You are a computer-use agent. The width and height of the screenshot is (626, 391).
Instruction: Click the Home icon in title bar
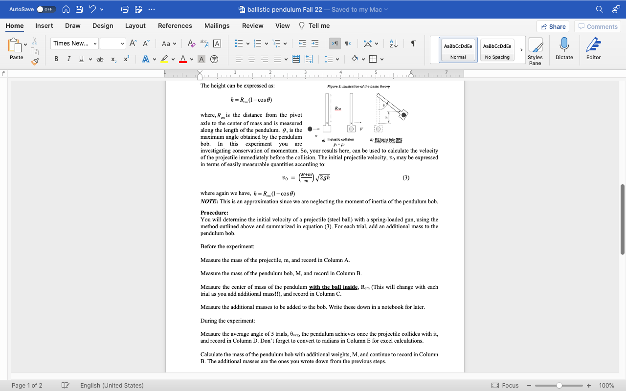66,9
